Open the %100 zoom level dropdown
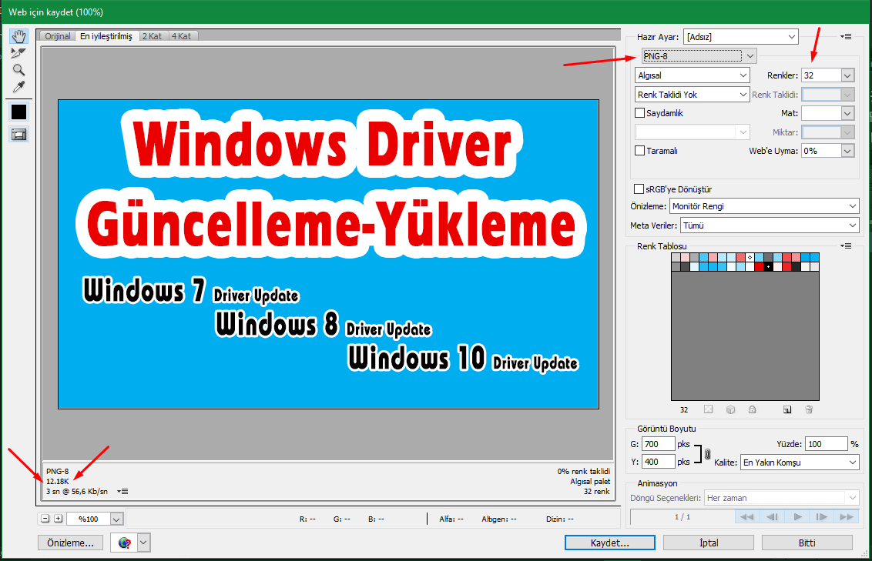Viewport: 872px width, 561px height. 116,519
